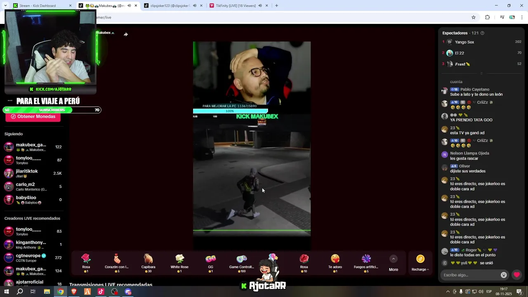View top viewer Yango Sex profile
The width and height of the screenshot is (528, 297).
pyautogui.click(x=481, y=42)
